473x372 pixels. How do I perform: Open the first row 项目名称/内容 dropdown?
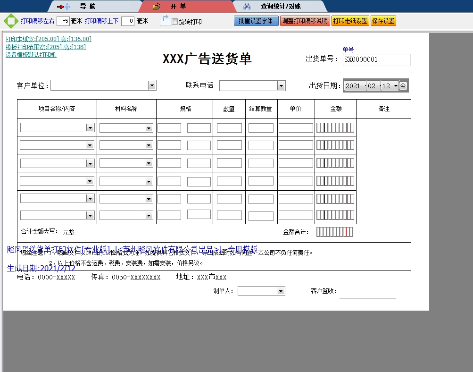[x=90, y=127]
